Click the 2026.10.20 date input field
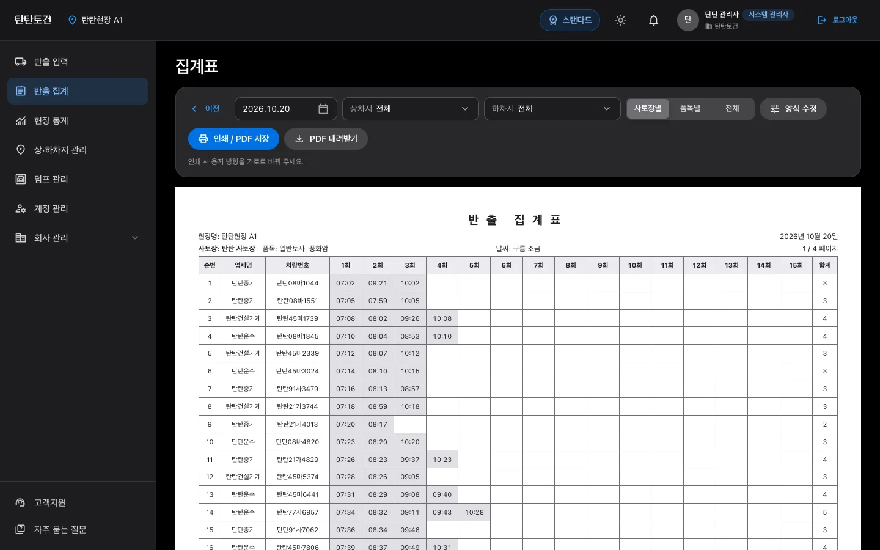Image resolution: width=880 pixels, height=550 pixels. coord(285,109)
